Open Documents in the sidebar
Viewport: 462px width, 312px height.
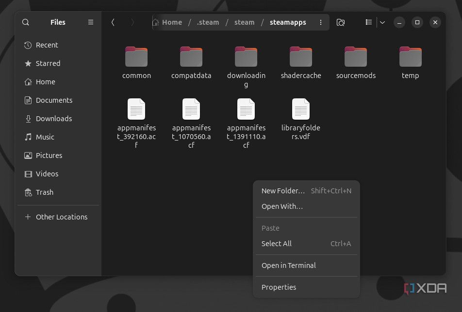pyautogui.click(x=58, y=100)
